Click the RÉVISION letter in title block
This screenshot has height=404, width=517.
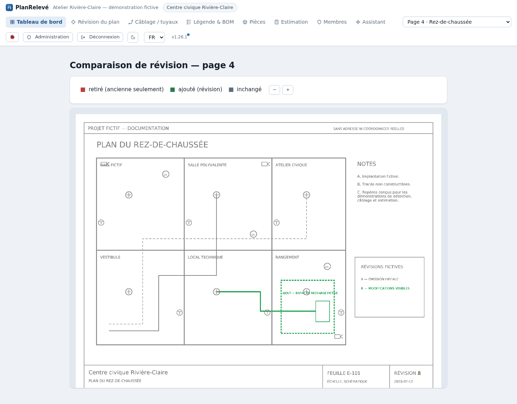[x=419, y=373]
